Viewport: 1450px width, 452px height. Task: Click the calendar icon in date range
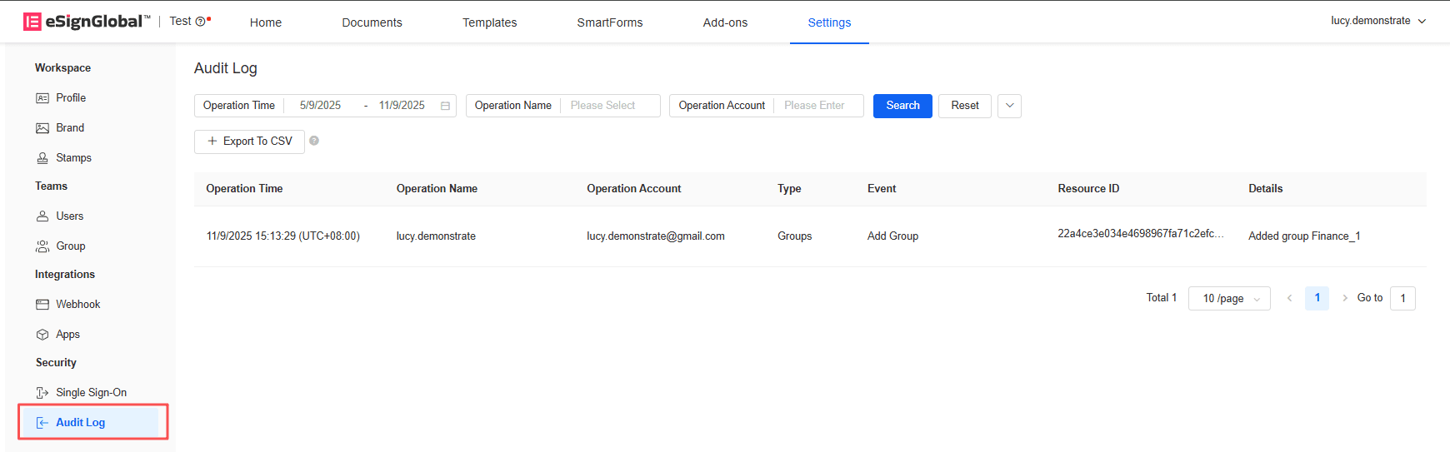(445, 106)
